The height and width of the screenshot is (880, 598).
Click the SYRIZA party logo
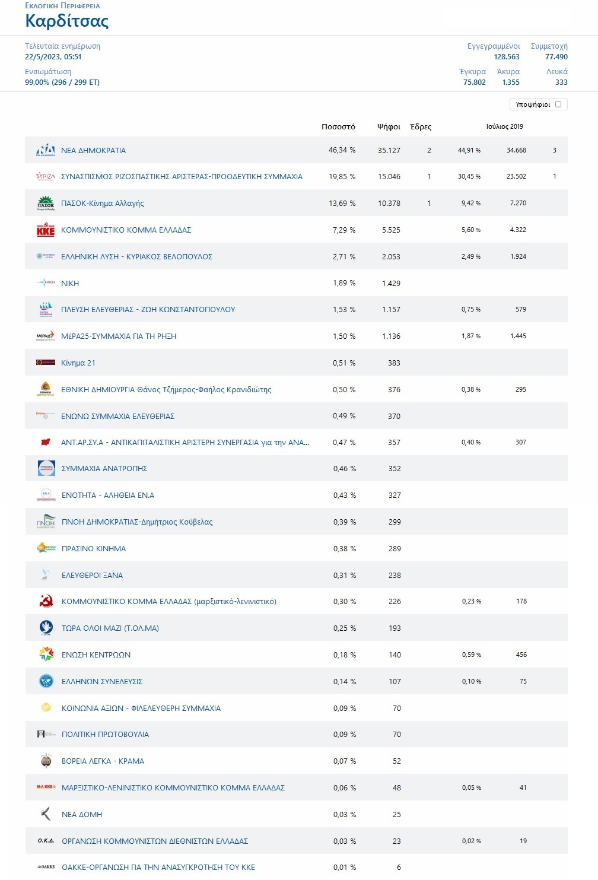[46, 177]
